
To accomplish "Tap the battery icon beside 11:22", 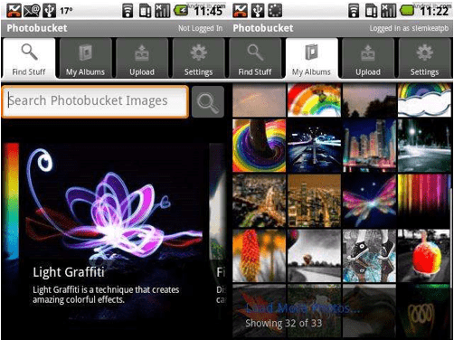I will click(x=407, y=11).
